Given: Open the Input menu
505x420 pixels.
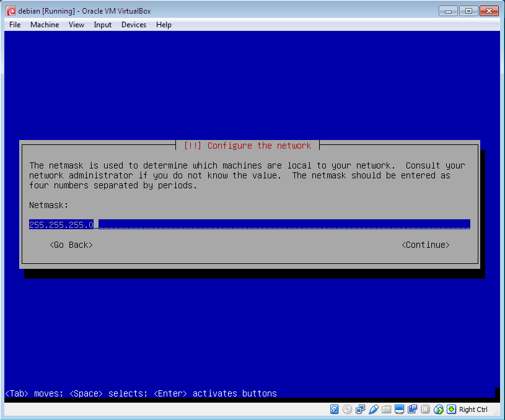Looking at the screenshot, I should [x=102, y=25].
